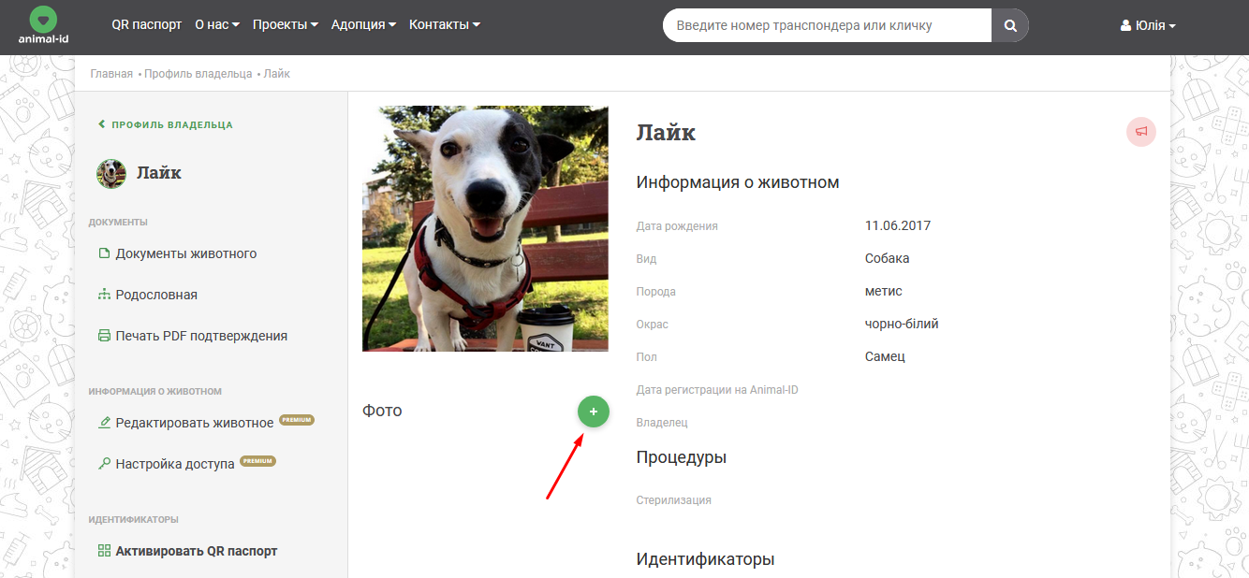The width and height of the screenshot is (1249, 578).
Task: Go back via Профиль владельца link
Action: (171, 124)
